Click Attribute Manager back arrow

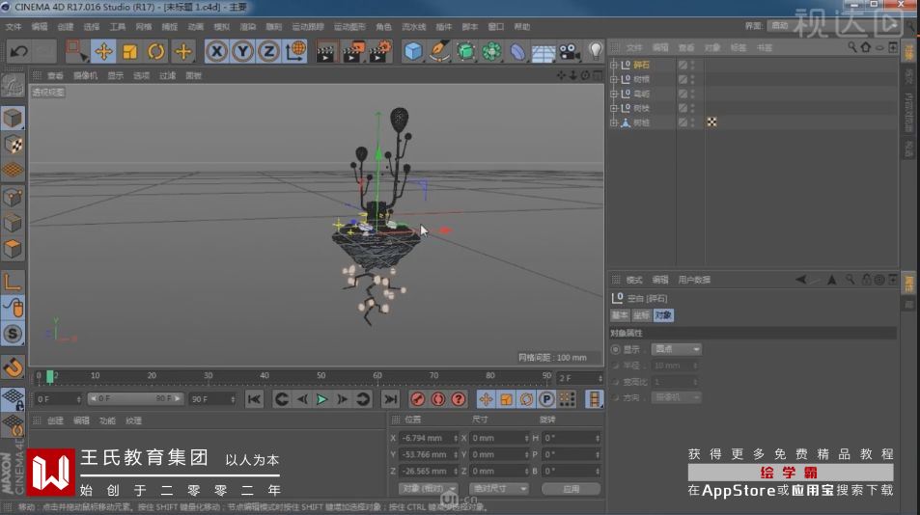click(801, 280)
